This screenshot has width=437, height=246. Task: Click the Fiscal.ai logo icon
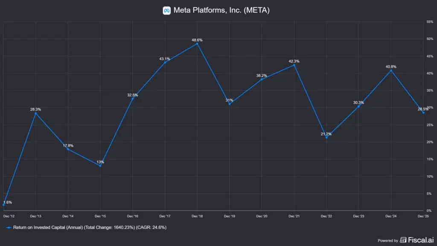coord(403,240)
